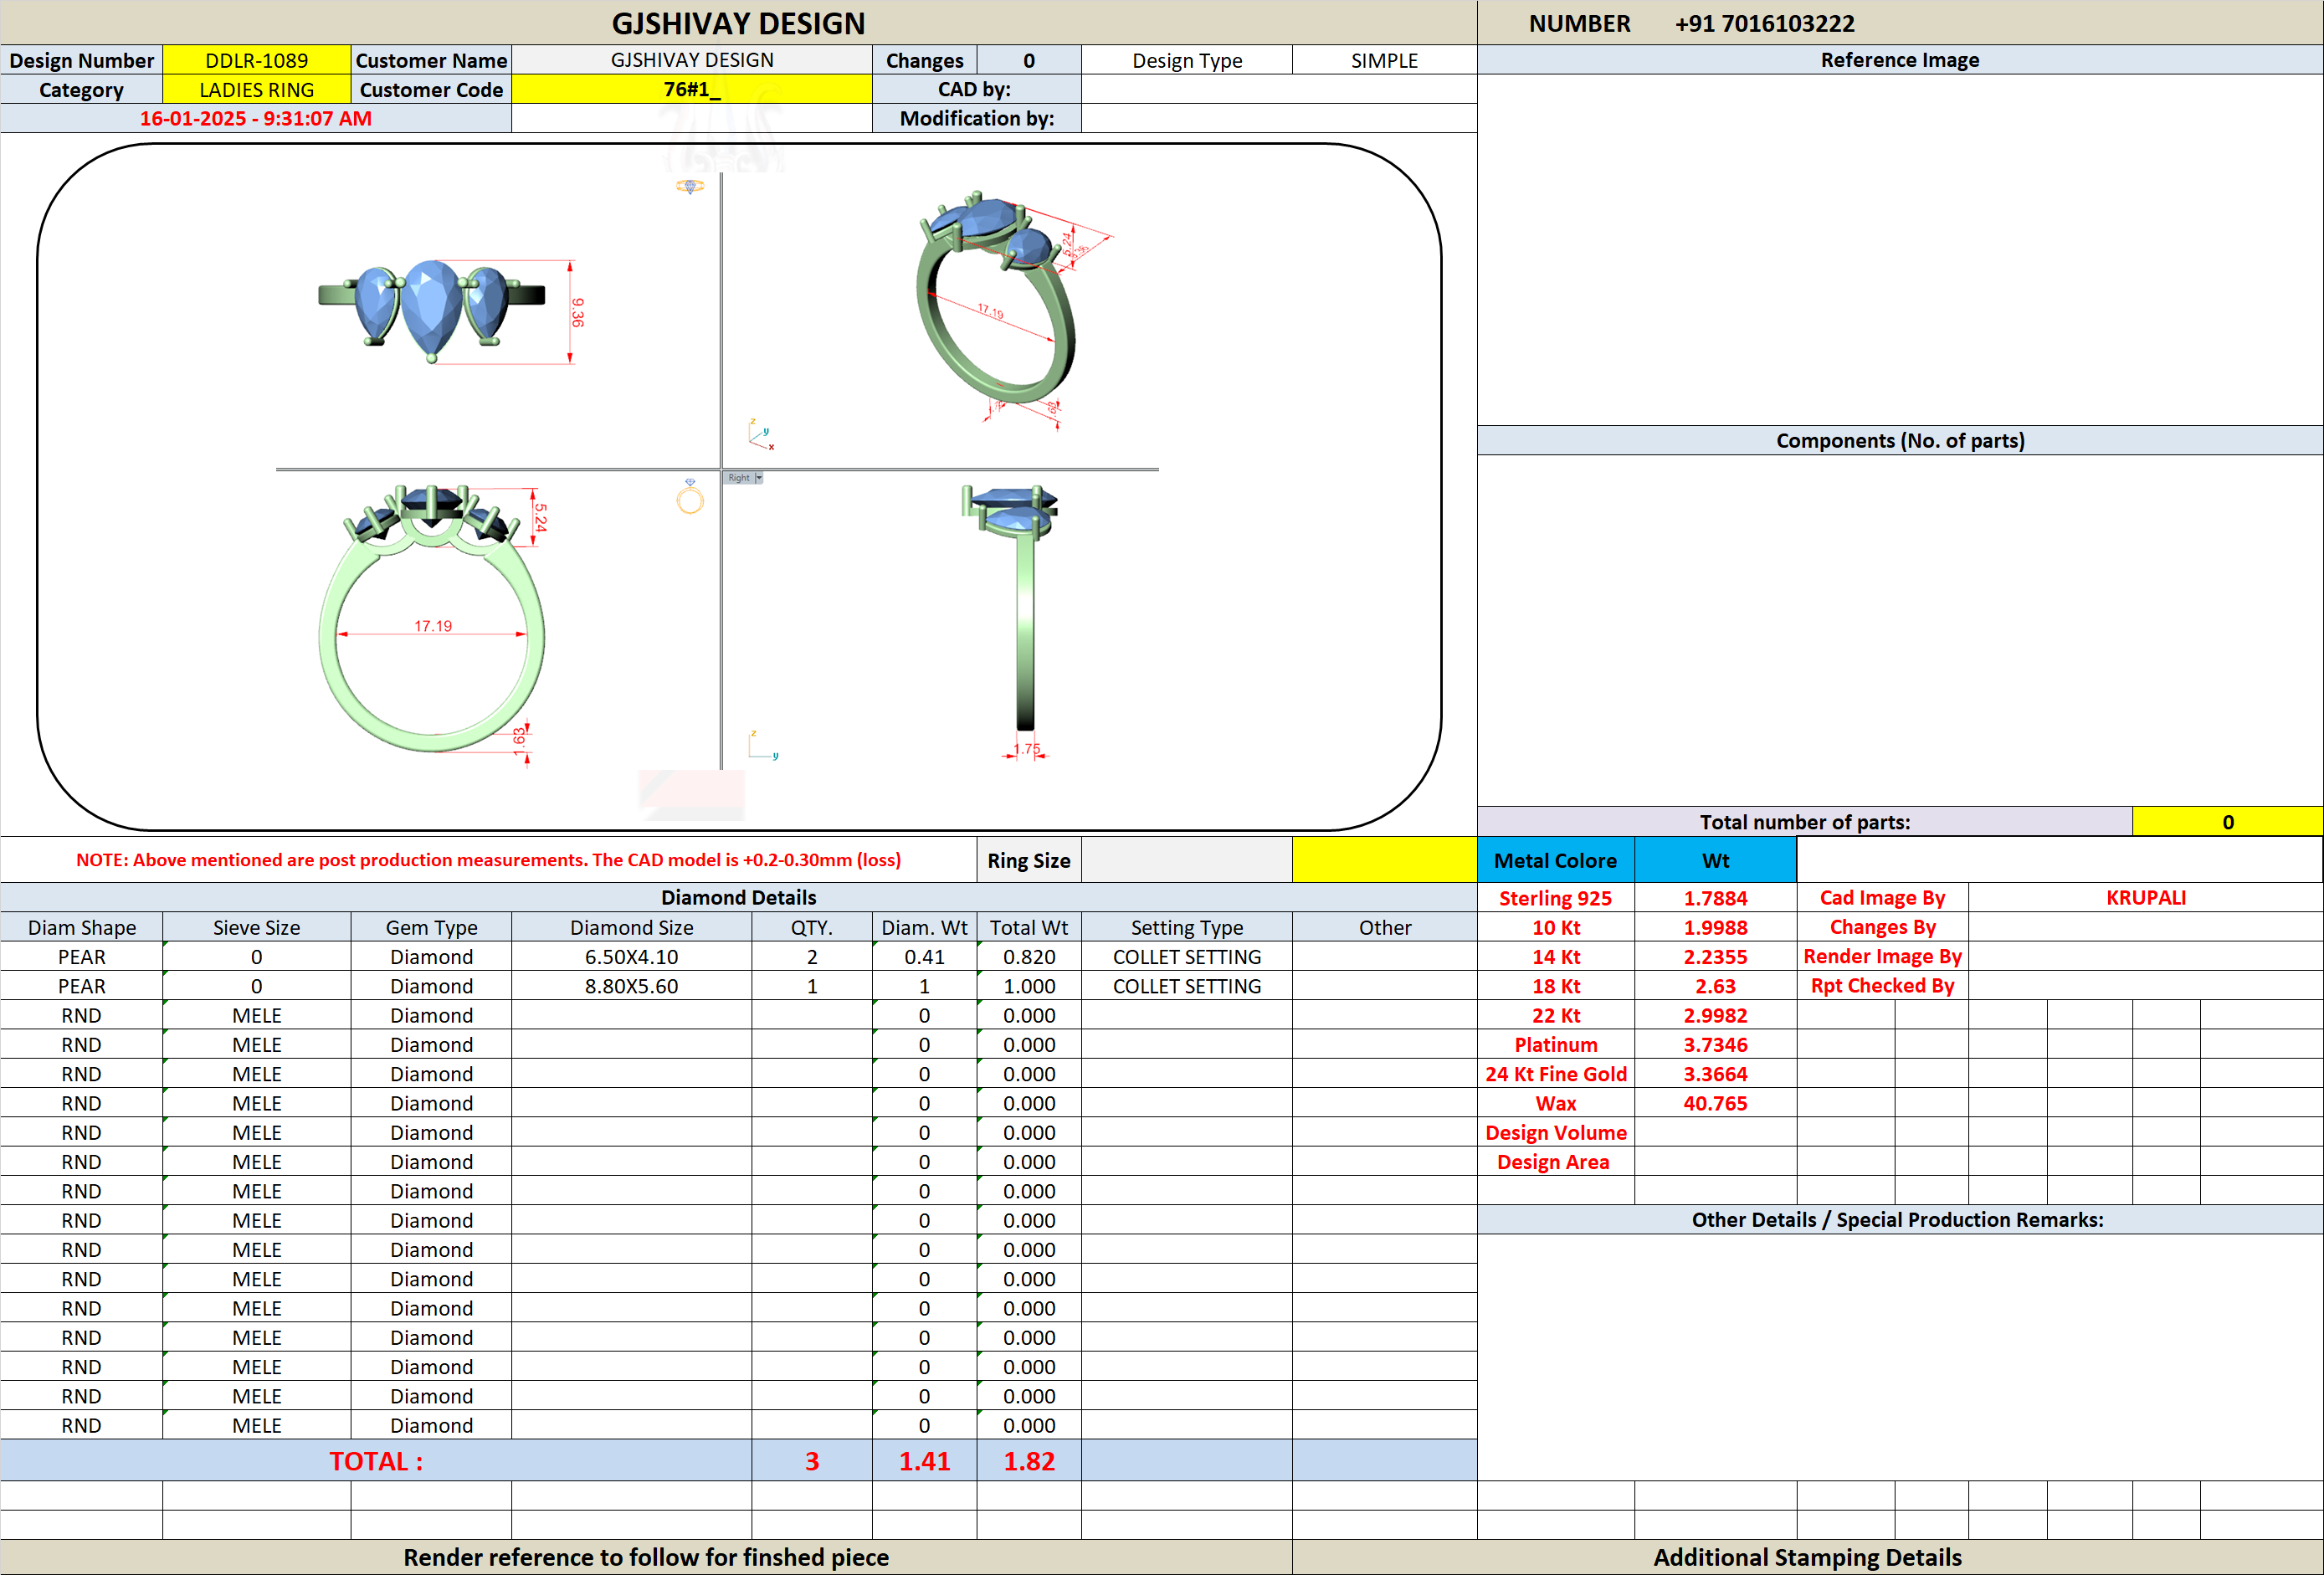Click the empty CAD by value cell

click(x=1278, y=89)
